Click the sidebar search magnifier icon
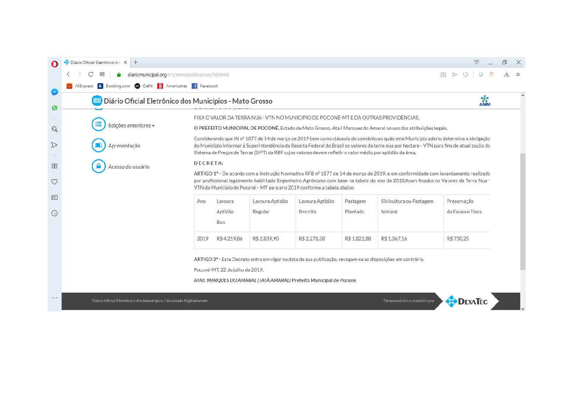This screenshot has height=400, width=566. (x=54, y=129)
